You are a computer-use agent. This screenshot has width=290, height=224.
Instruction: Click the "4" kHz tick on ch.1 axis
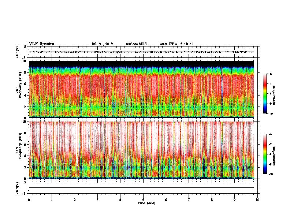click(25, 96)
